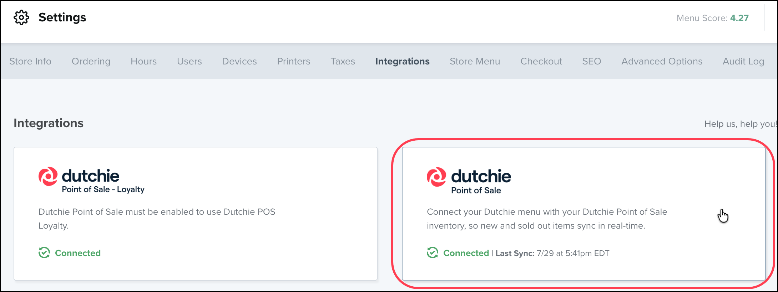
Task: Click the connected sync icon in Loyalty card
Action: coord(44,253)
